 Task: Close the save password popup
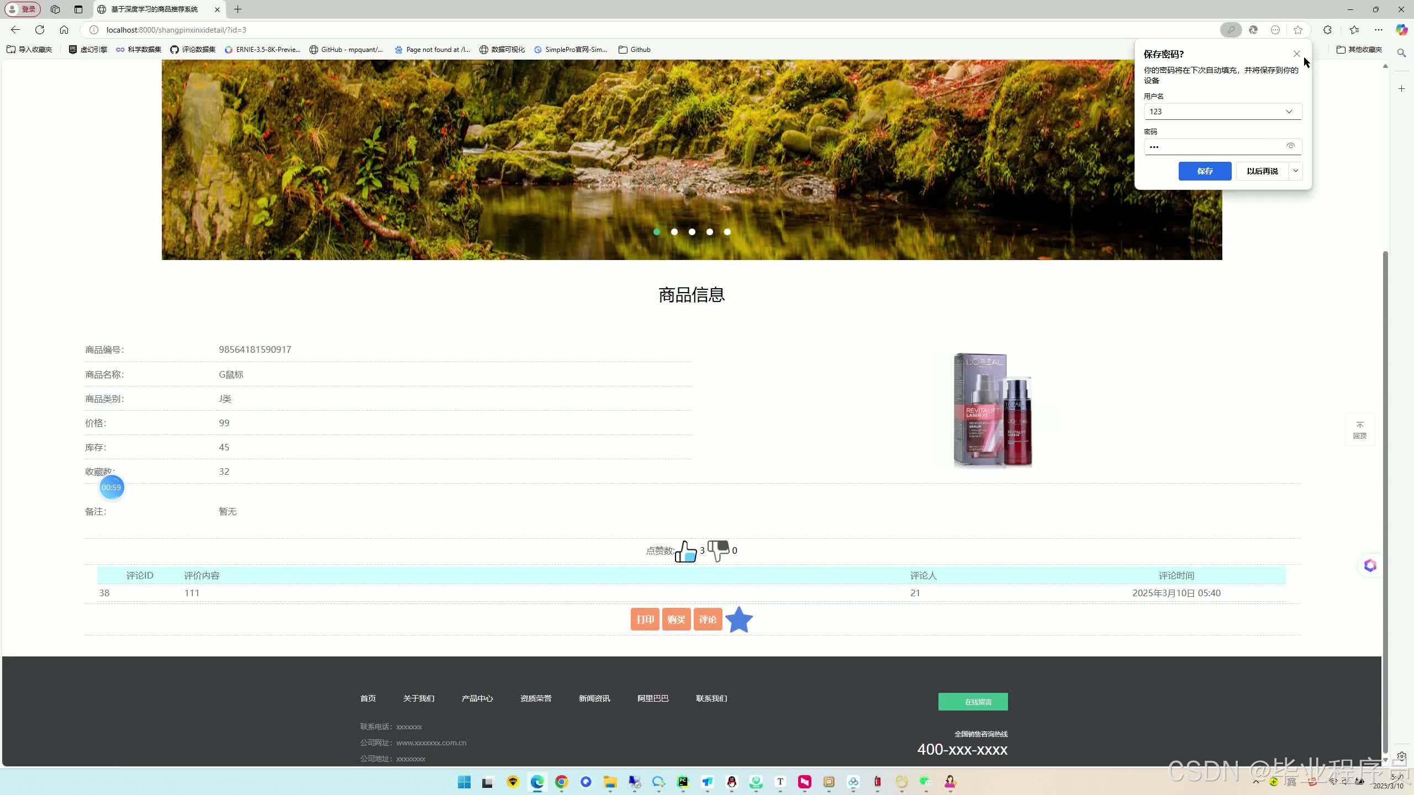point(1296,54)
